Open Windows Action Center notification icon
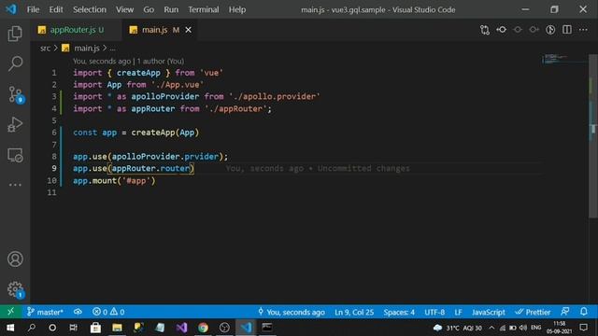The width and height of the screenshot is (598, 336). click(x=583, y=328)
